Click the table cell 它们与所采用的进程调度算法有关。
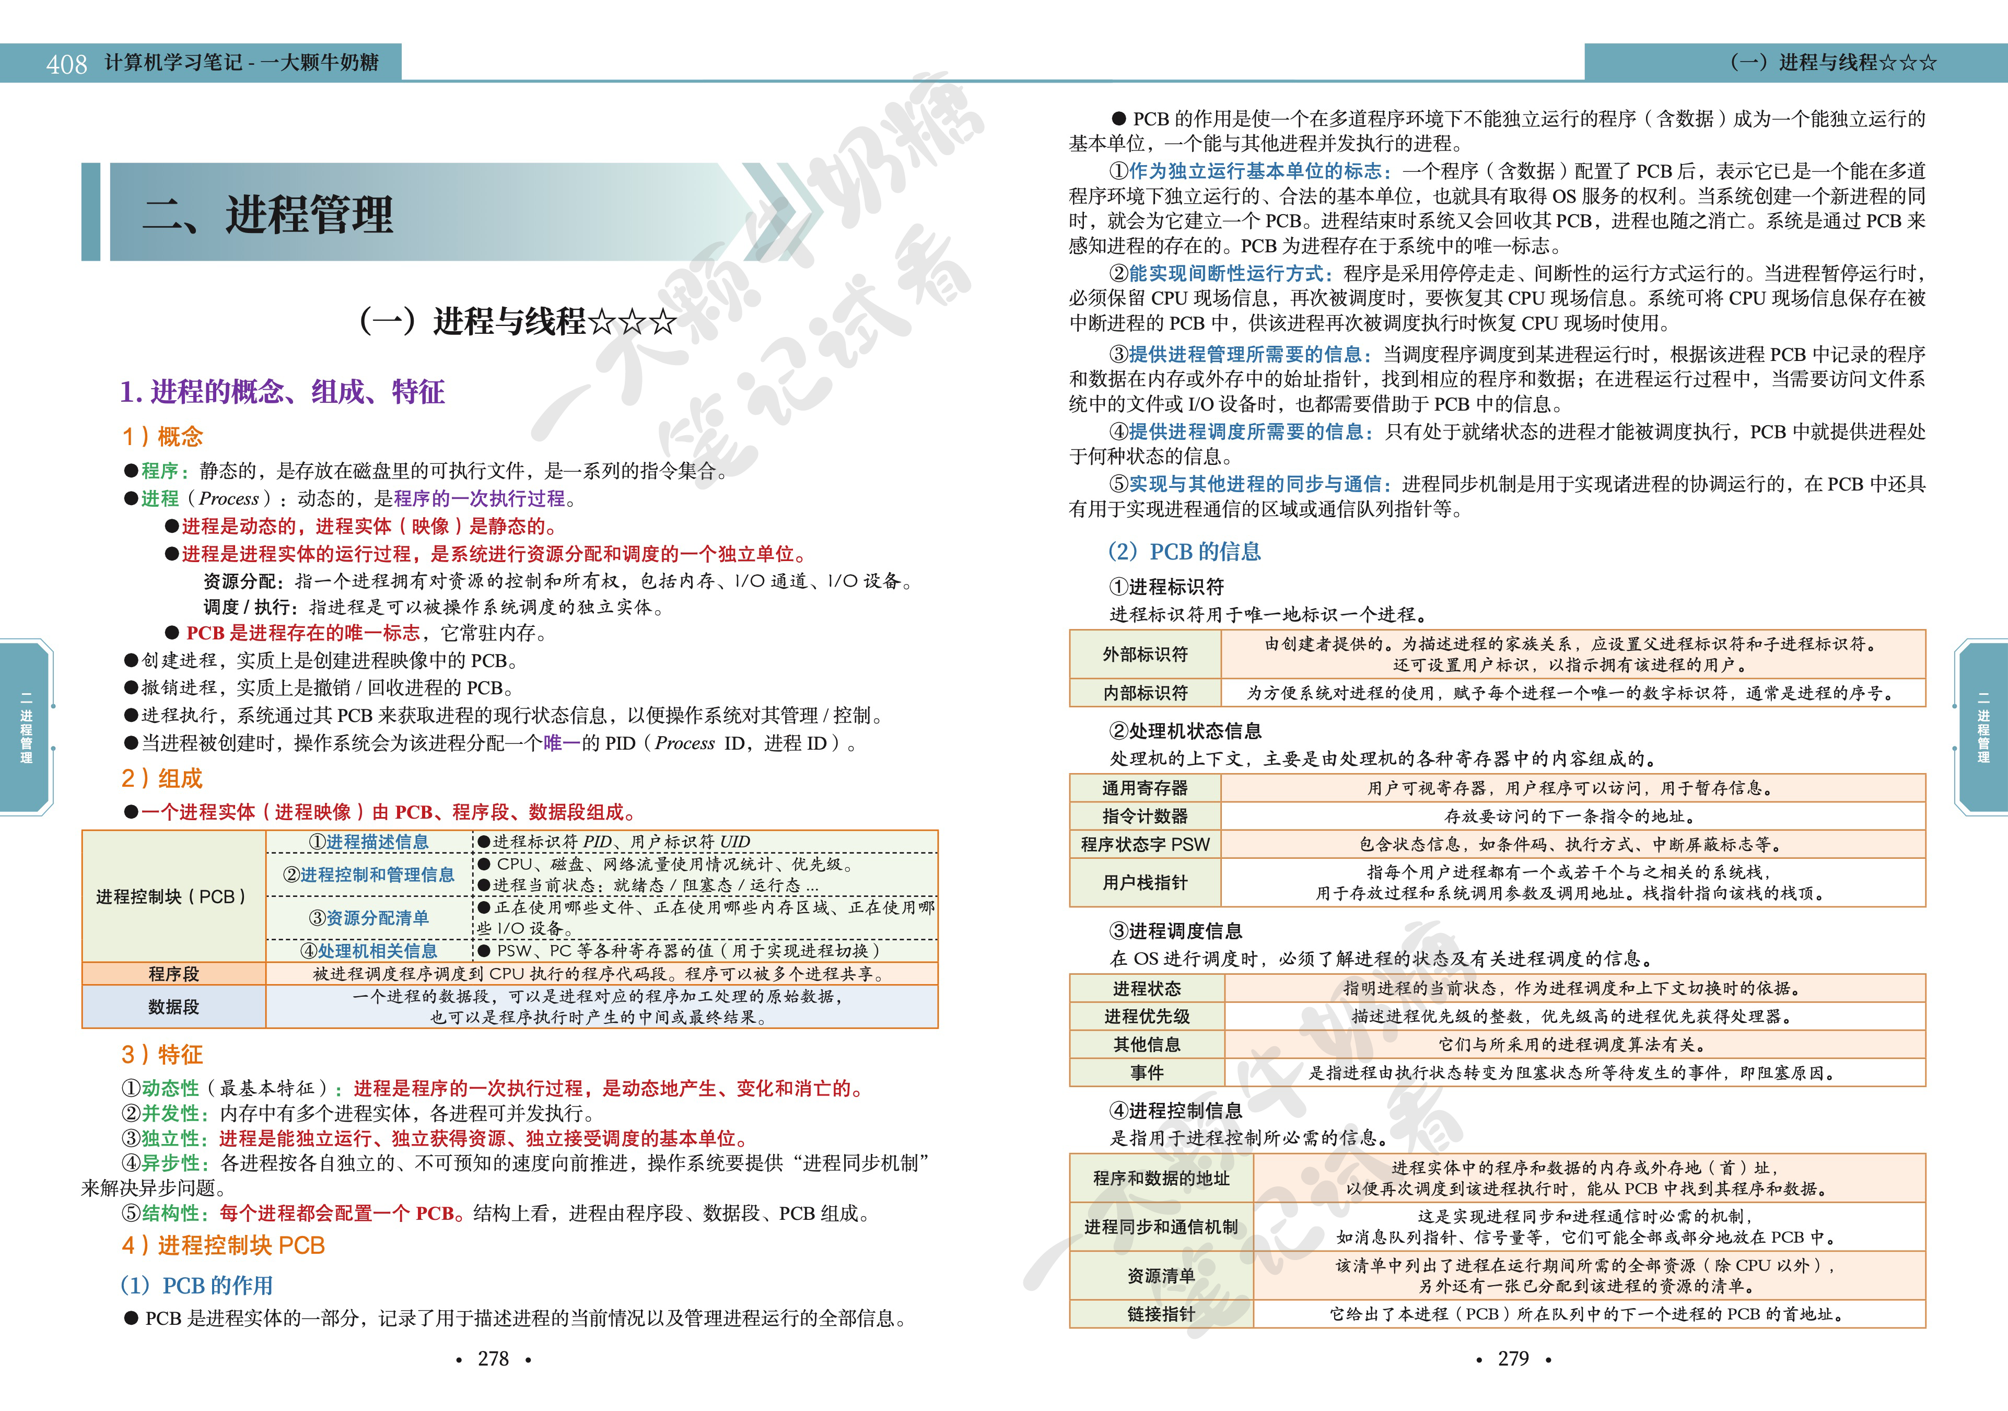This screenshot has height=1411, width=2008. pyautogui.click(x=1575, y=1044)
